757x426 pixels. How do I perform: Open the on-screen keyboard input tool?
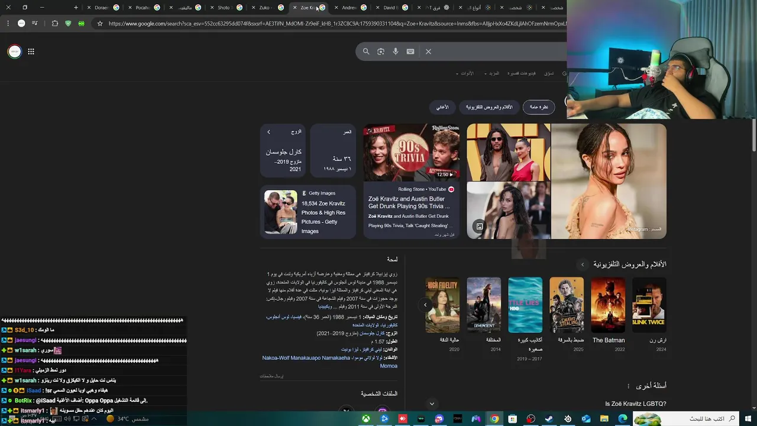(410, 51)
